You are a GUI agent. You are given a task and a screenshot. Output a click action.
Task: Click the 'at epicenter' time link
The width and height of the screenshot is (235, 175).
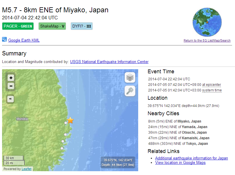(211, 85)
